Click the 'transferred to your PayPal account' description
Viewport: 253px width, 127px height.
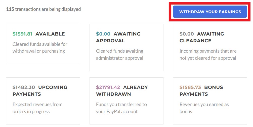(x=121, y=108)
